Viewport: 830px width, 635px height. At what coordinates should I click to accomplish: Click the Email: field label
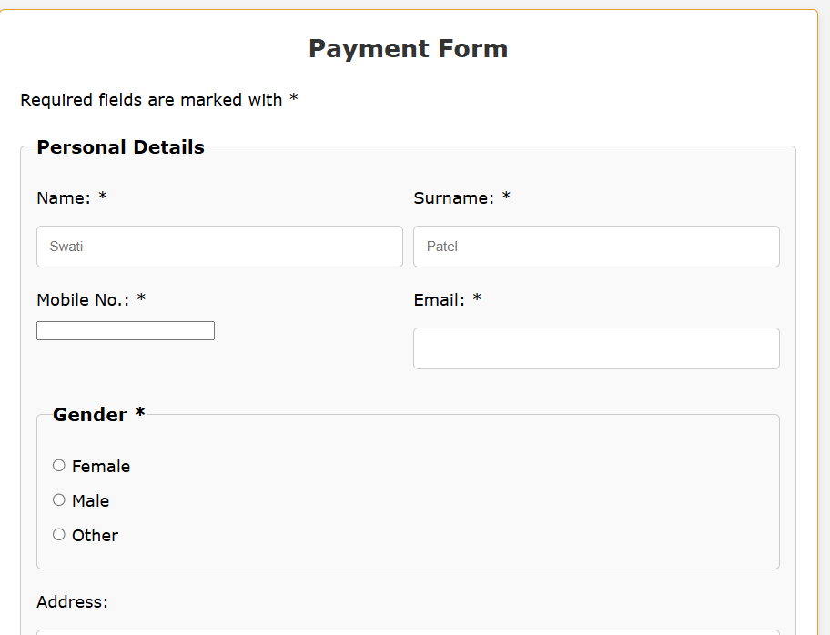point(439,300)
